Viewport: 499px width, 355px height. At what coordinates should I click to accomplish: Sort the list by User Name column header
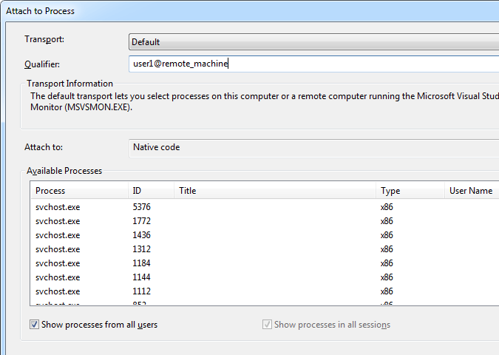pos(472,191)
